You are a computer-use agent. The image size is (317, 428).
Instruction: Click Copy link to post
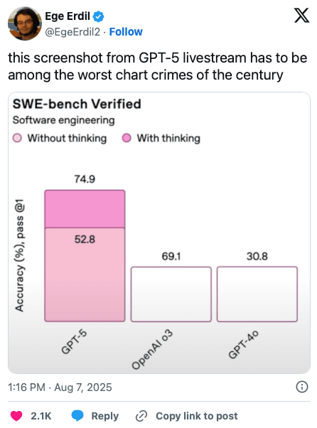click(x=197, y=416)
